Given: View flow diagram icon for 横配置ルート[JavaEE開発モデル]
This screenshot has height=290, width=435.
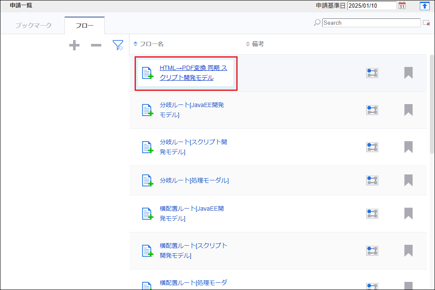Looking at the screenshot, I should point(372,213).
